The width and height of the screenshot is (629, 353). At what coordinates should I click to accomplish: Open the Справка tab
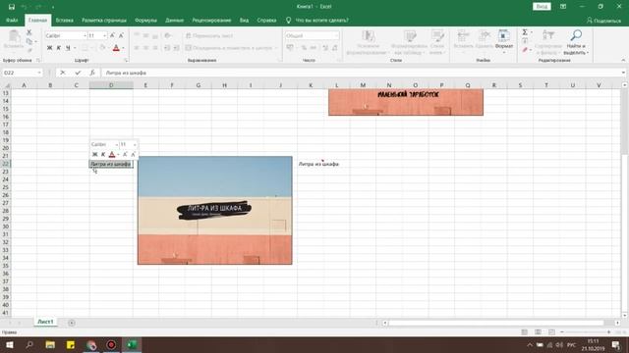266,21
